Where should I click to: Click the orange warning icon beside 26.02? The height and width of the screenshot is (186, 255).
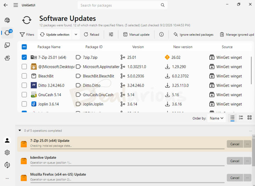(167, 57)
